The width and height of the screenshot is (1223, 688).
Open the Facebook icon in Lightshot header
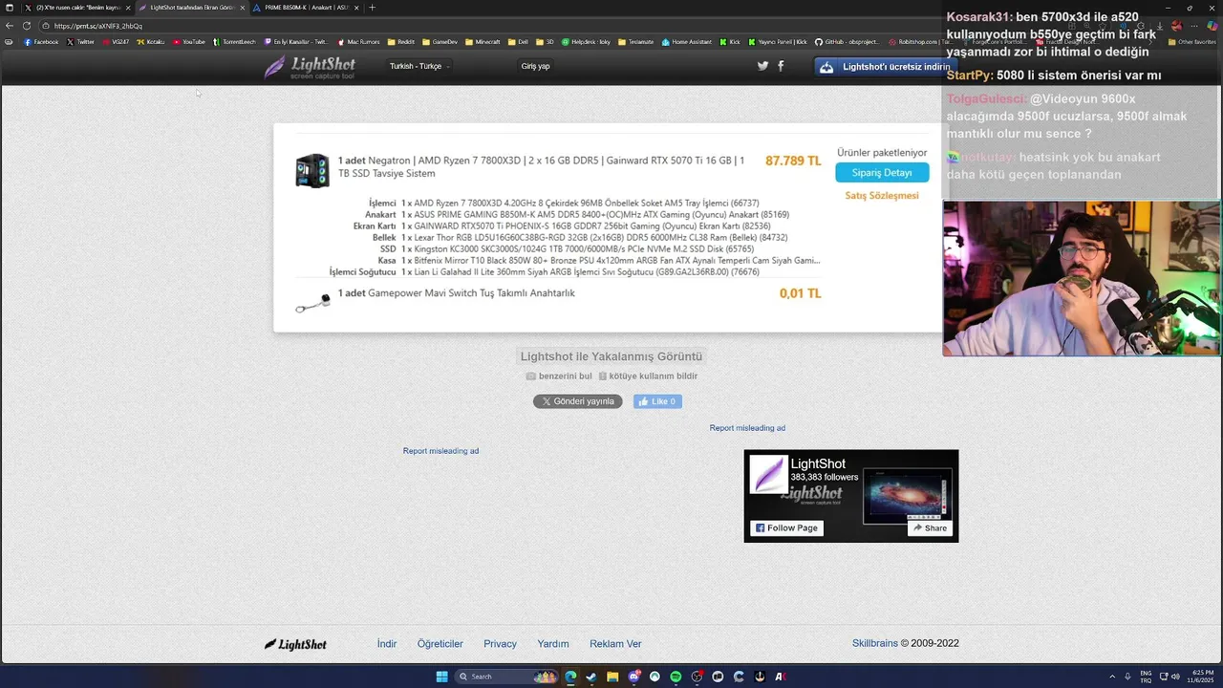tap(781, 66)
